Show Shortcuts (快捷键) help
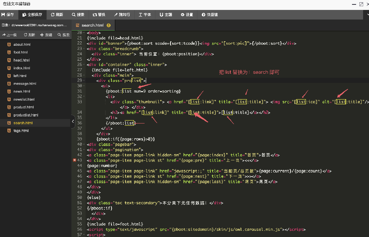369x237 pixels. coord(210,15)
